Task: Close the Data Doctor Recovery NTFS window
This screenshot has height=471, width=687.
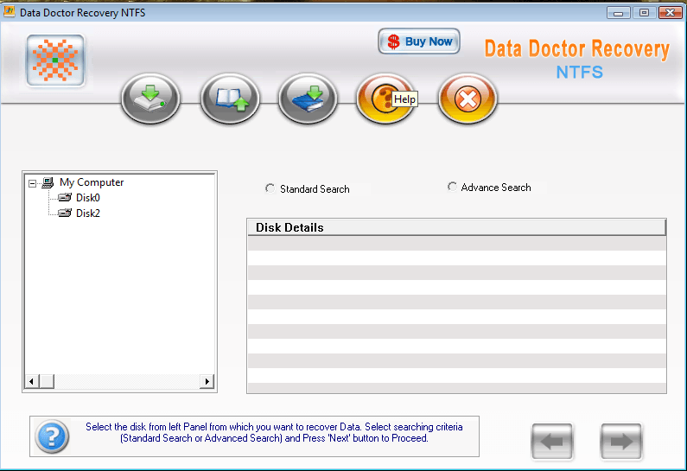Action: [x=671, y=13]
